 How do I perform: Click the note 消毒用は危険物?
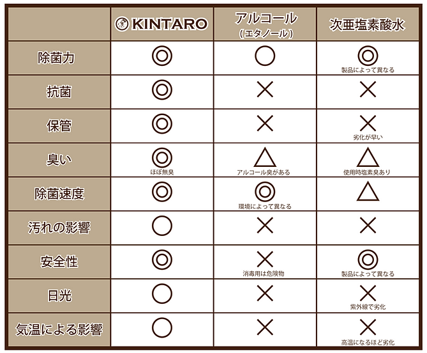pyautogui.click(x=264, y=273)
